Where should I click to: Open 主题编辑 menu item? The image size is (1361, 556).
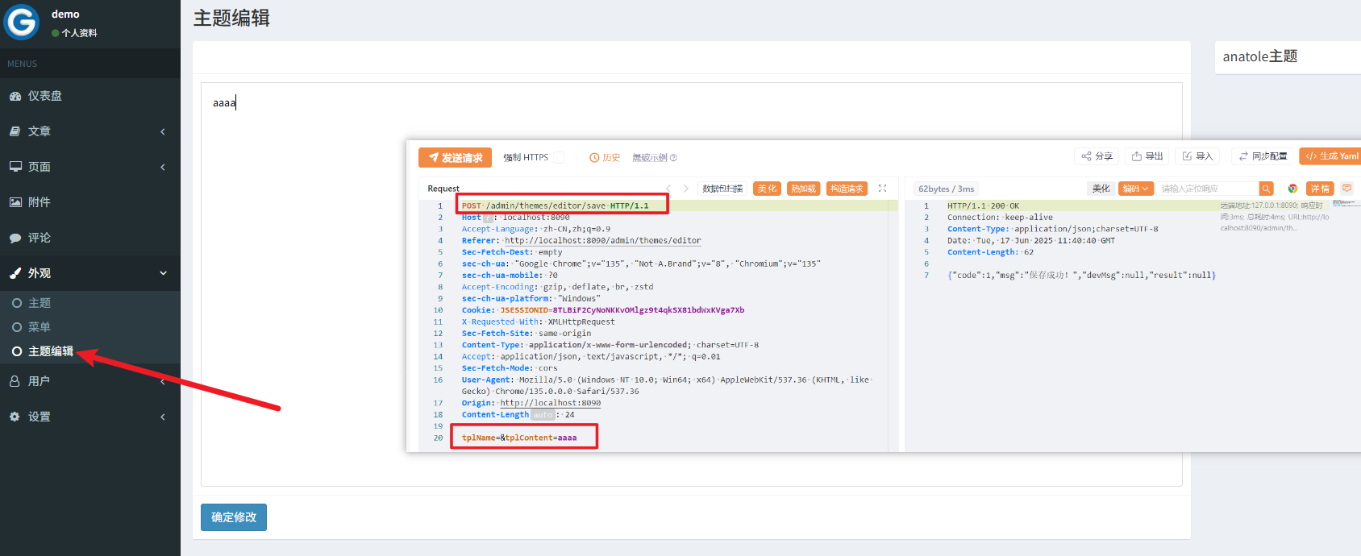tap(50, 351)
